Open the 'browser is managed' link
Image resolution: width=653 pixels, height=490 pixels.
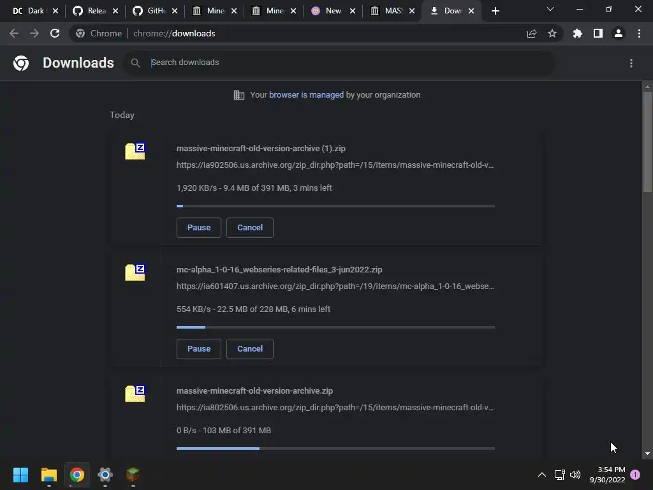(x=306, y=95)
